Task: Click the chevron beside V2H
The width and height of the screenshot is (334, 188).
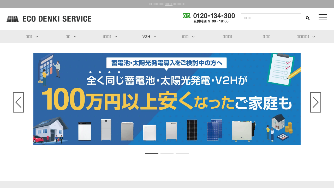Action: tap(155, 37)
